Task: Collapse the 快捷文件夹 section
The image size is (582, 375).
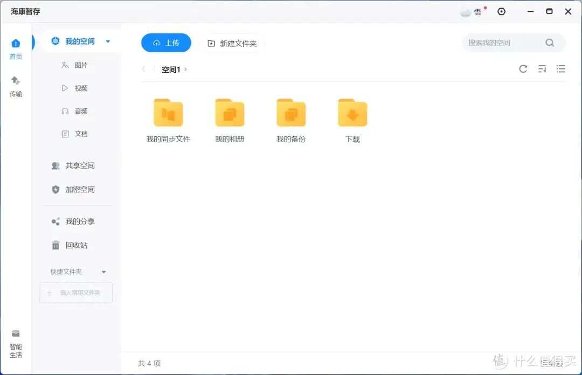Action: click(x=103, y=272)
